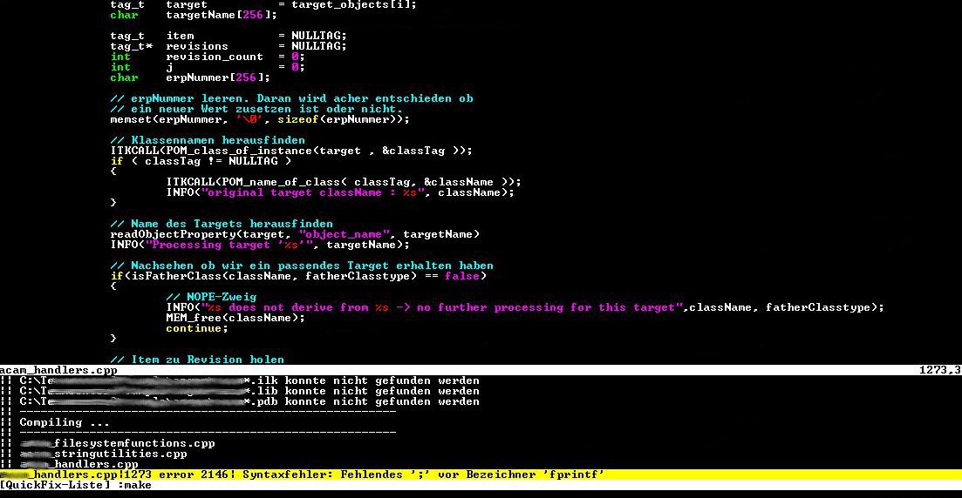Click the INFO "original target className" line
Image resolution: width=962 pixels, height=498 pixels.
pos(340,192)
